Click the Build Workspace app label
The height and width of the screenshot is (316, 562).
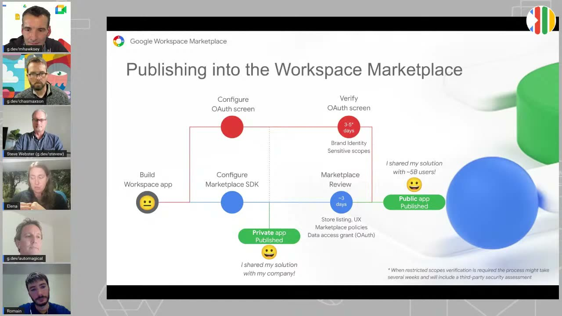point(148,180)
